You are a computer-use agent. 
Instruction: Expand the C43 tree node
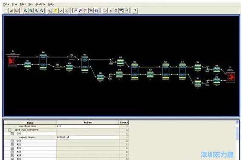(x=12, y=141)
